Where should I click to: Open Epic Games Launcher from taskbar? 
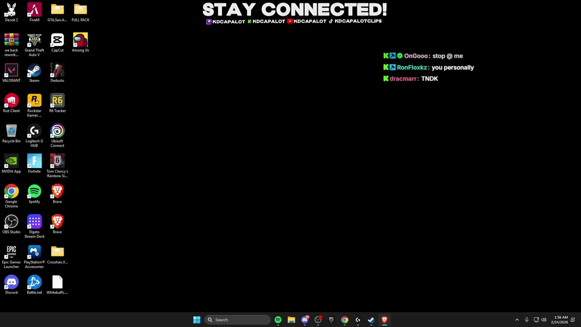click(x=331, y=320)
